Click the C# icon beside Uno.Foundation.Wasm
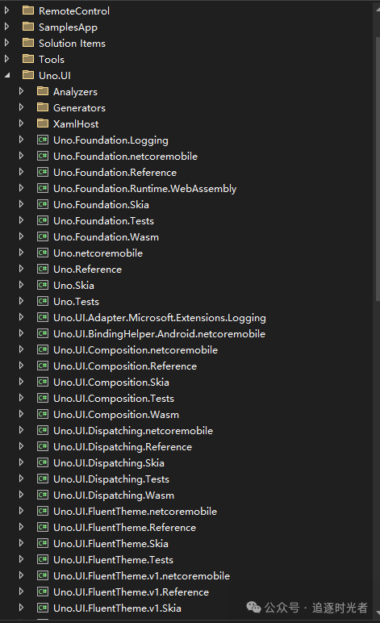Image resolution: width=380 pixels, height=623 pixels. (43, 236)
